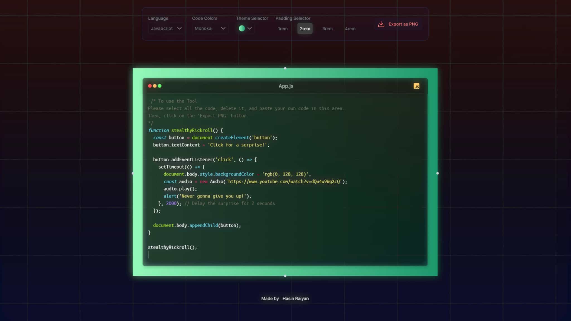
Task: Click stealthyRickroll() call line in editor
Action: point(172,247)
